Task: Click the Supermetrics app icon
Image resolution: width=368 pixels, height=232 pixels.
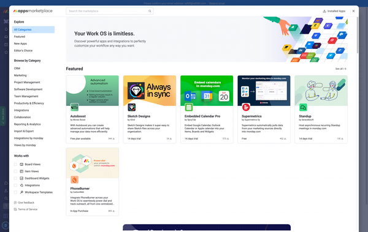Action: 246,107
